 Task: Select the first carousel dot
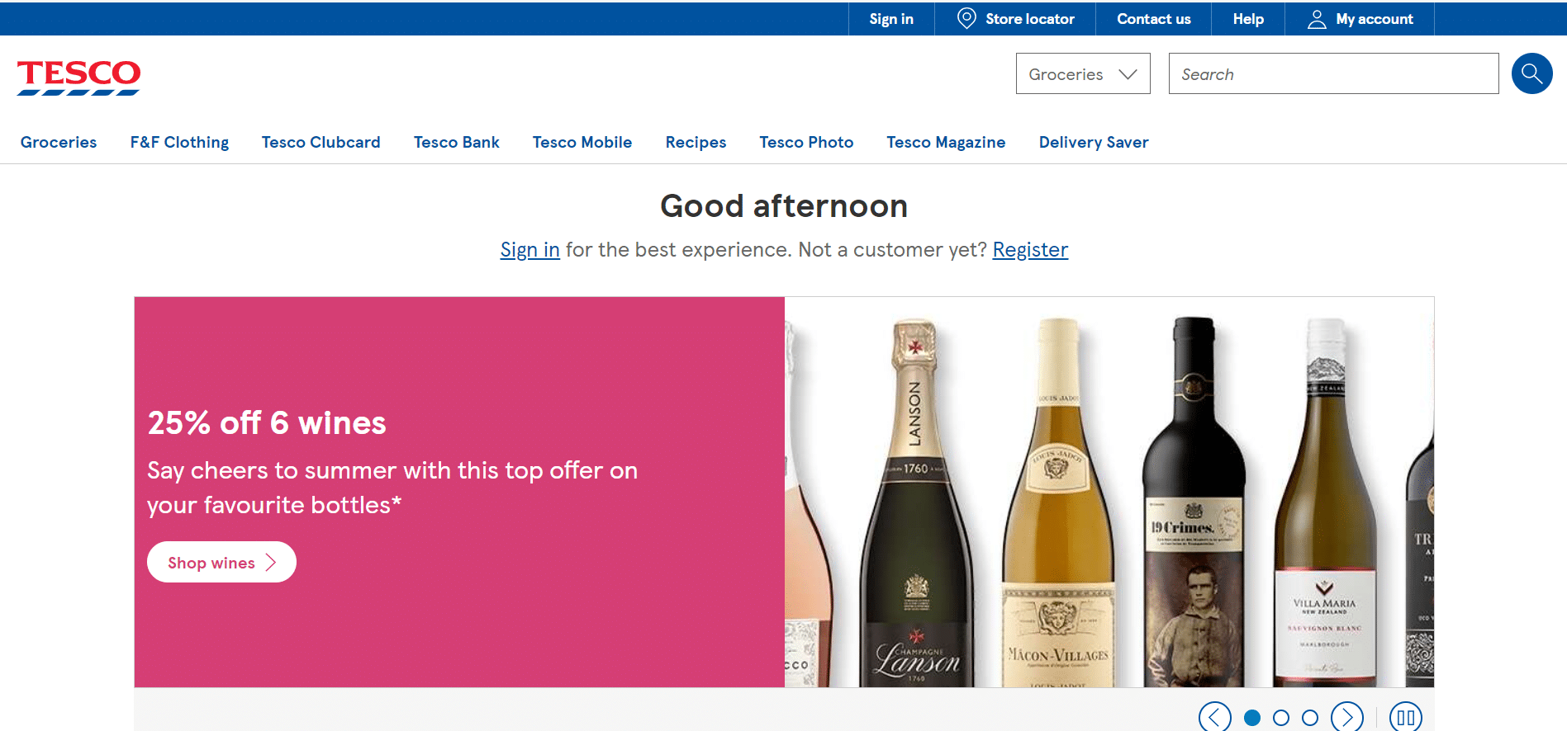[1252, 718]
